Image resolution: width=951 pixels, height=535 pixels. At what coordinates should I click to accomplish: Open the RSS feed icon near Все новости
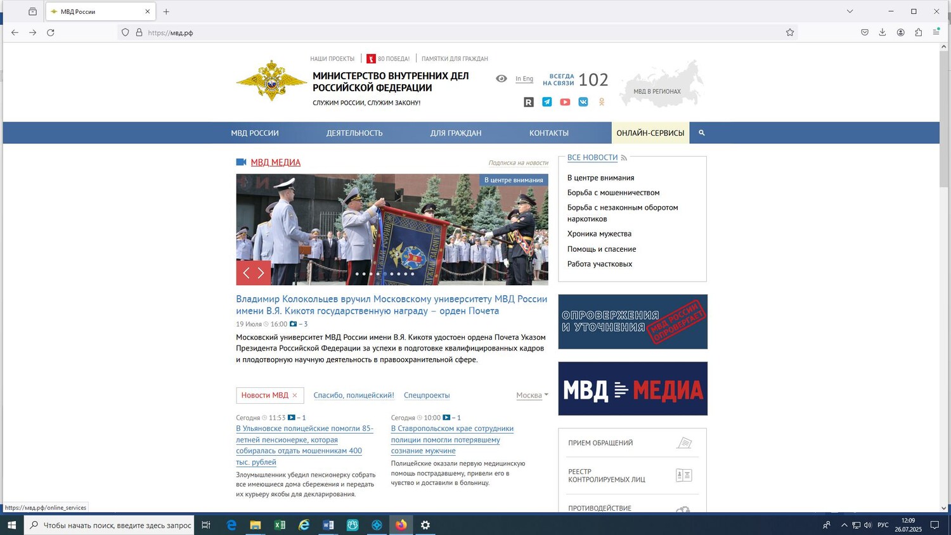[624, 158]
